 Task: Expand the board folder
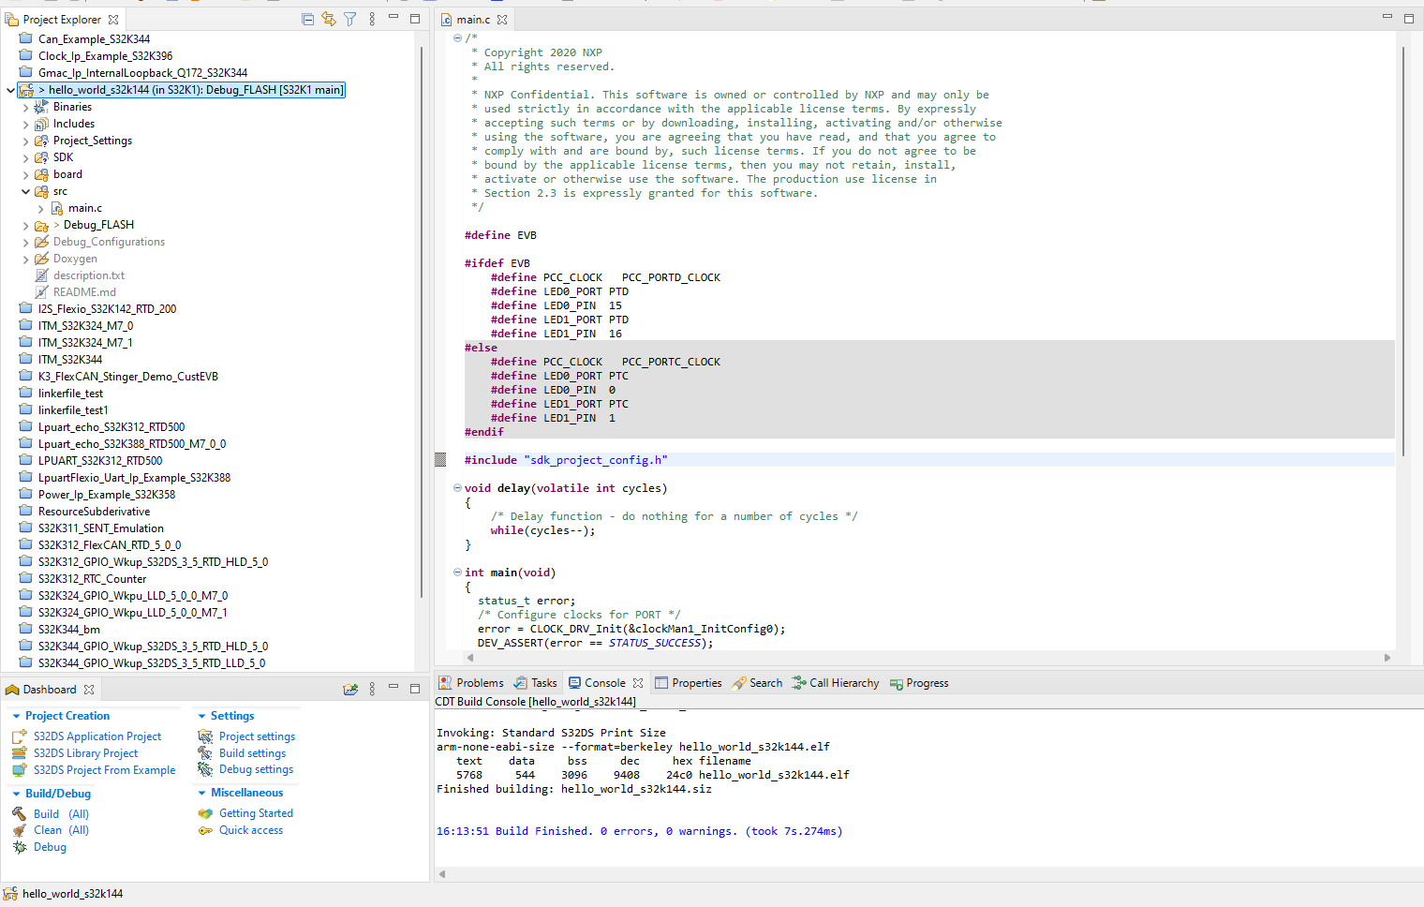[x=25, y=174]
